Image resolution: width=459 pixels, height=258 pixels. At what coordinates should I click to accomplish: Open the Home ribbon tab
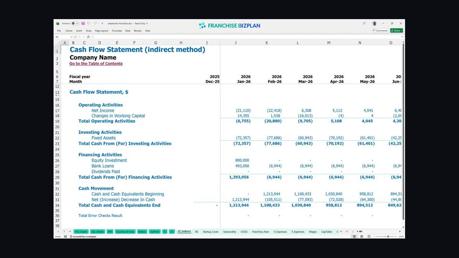69,31
